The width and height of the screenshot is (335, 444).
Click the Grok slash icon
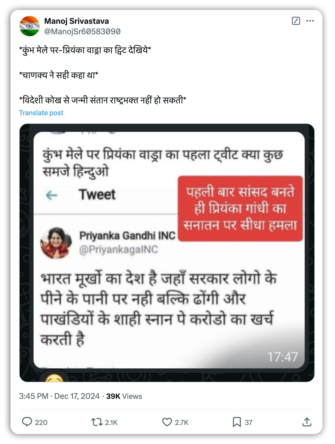click(x=296, y=21)
